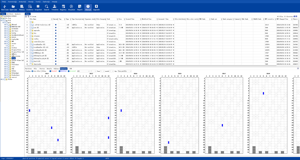Open the History tool

coord(22,7)
